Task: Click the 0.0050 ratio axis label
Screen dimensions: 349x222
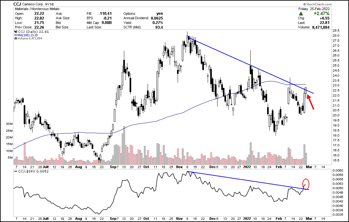Action: tap(338, 188)
